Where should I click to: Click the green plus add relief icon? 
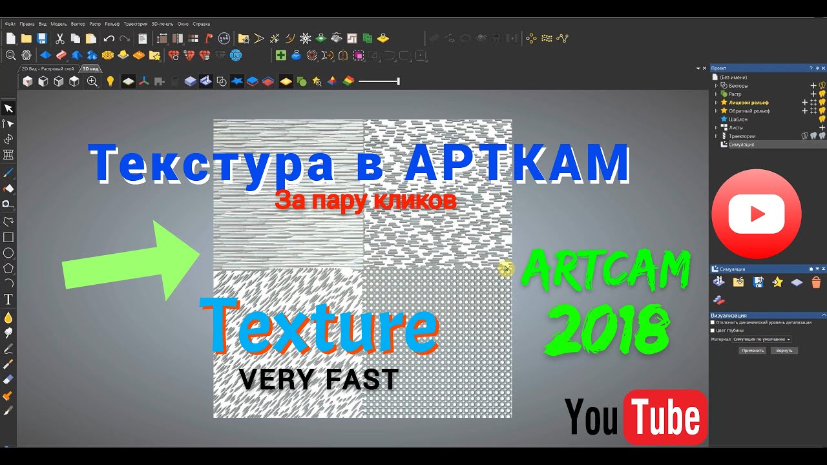coord(280,56)
